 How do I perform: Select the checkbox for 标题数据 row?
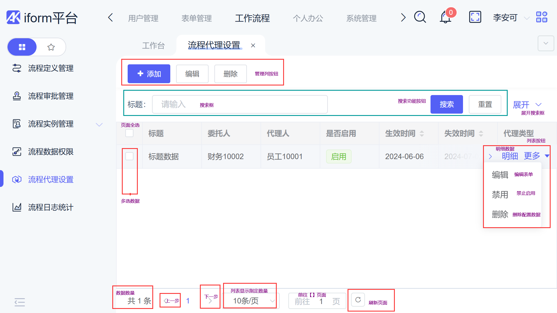129,156
